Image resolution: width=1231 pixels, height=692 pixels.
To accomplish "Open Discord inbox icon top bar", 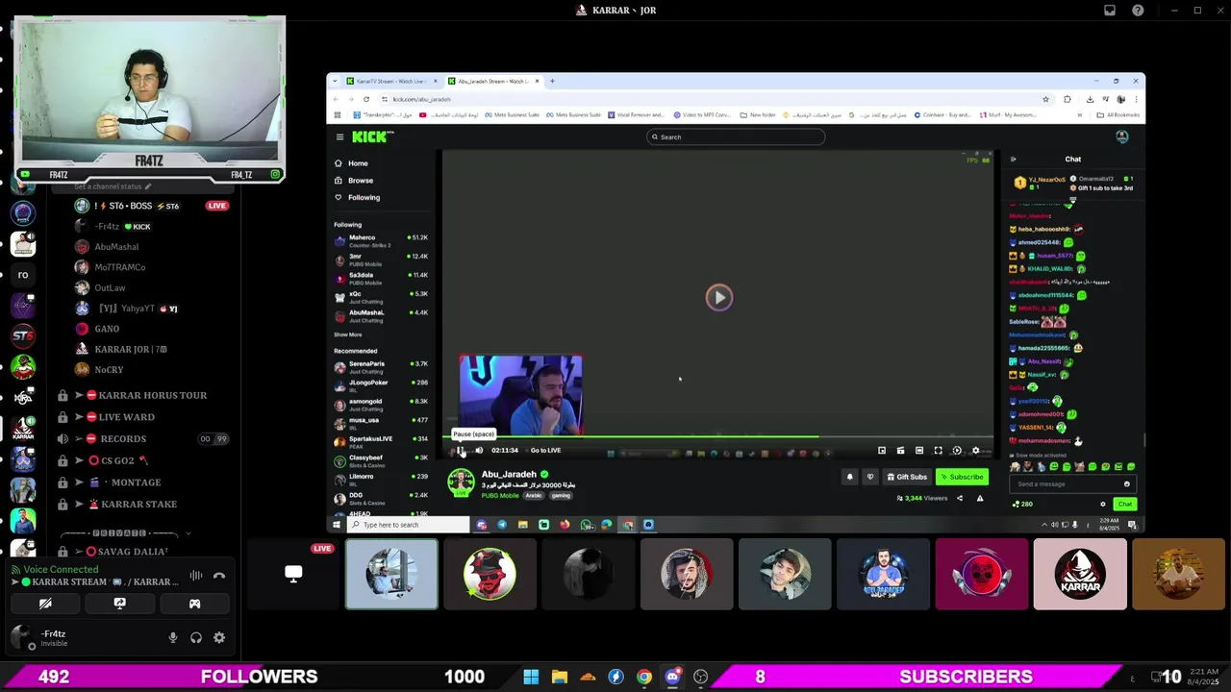I will (1110, 10).
